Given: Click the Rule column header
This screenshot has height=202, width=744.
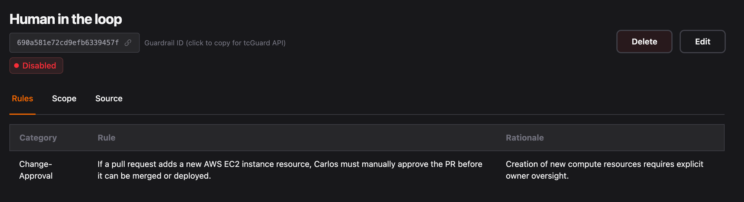Looking at the screenshot, I should point(106,138).
